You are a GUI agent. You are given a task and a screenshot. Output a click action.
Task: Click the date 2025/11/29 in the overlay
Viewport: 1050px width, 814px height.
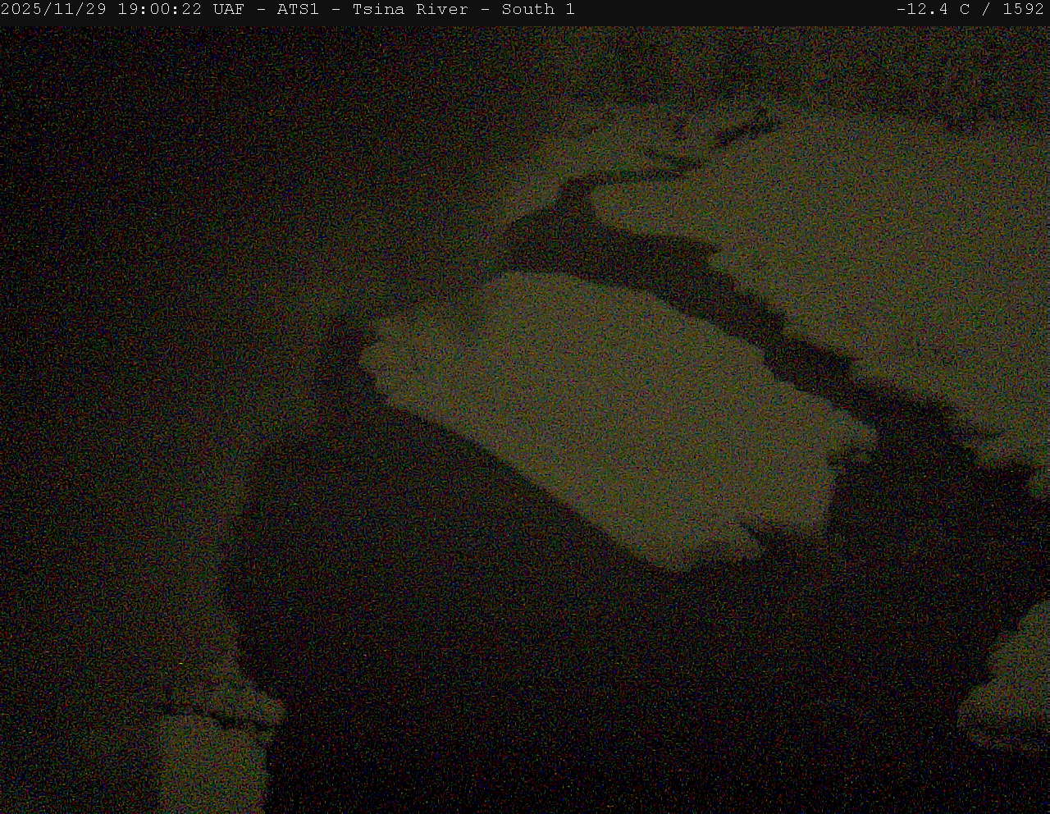(x=54, y=10)
